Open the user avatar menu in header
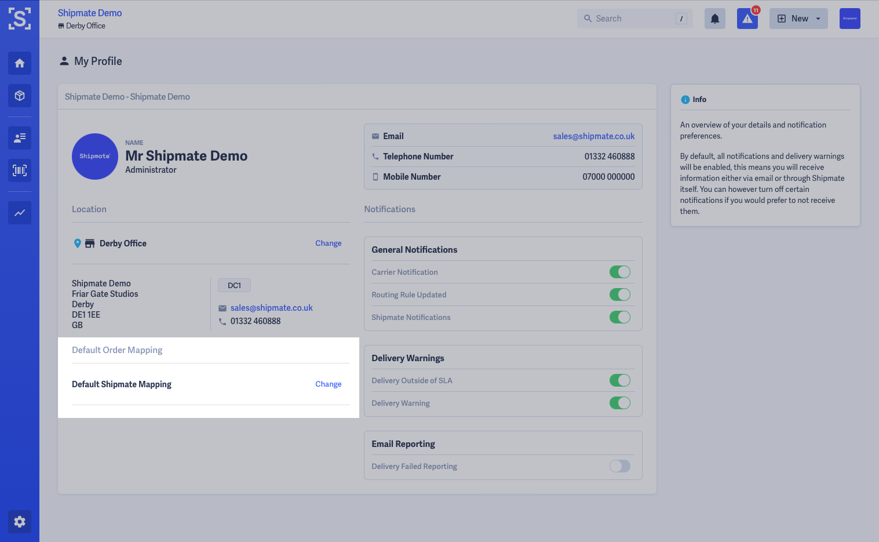Image resolution: width=879 pixels, height=542 pixels. point(850,19)
